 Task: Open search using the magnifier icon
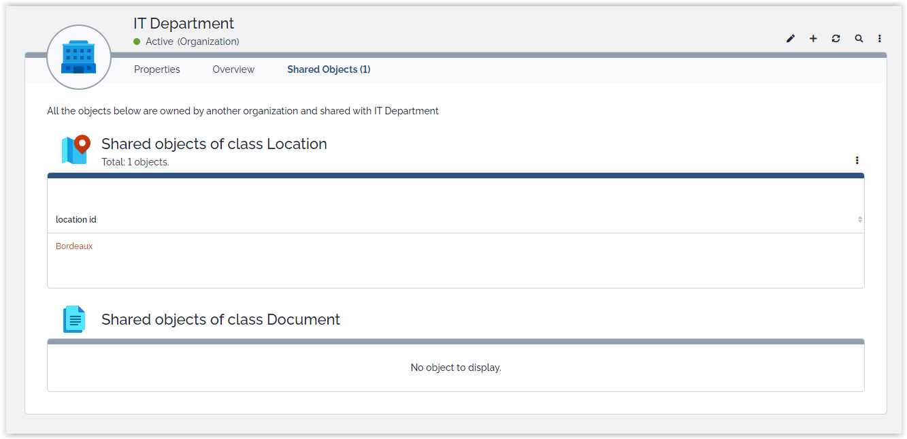click(859, 39)
